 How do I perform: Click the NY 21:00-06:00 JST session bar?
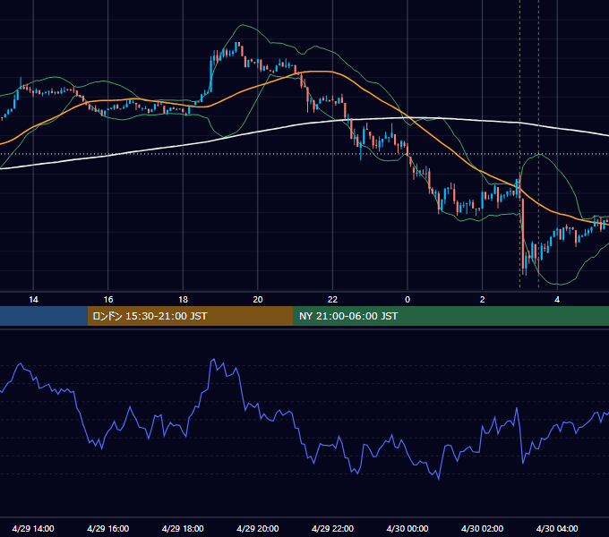coord(450,316)
